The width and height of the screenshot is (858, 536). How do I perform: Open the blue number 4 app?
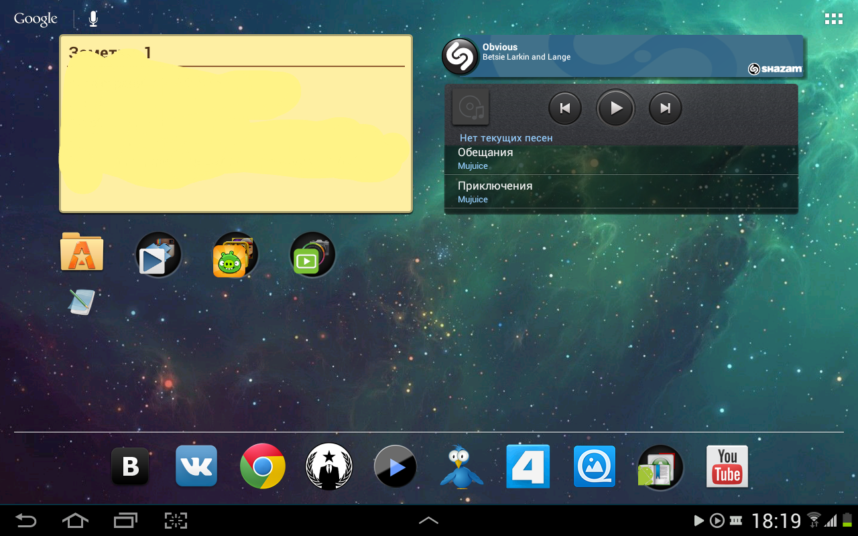[528, 466]
